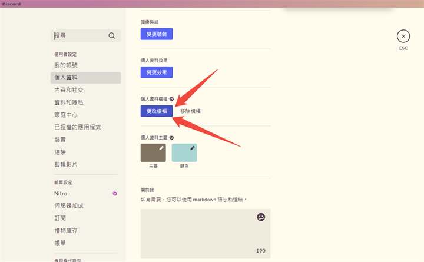
Task: Go to 內容和社交 settings
Action: point(69,90)
